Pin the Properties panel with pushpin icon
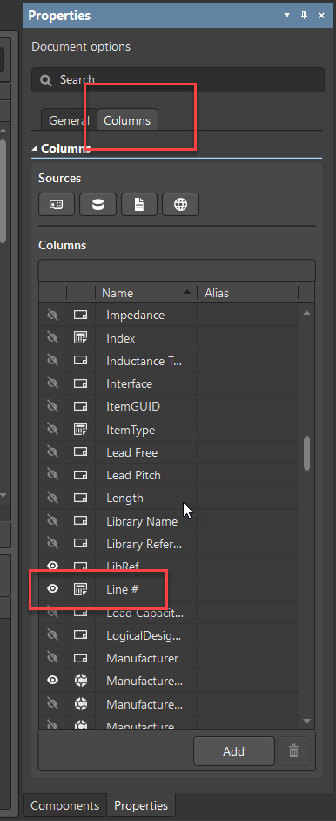 [304, 15]
